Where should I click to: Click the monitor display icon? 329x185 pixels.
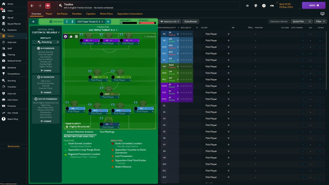pyautogui.click(x=322, y=14)
